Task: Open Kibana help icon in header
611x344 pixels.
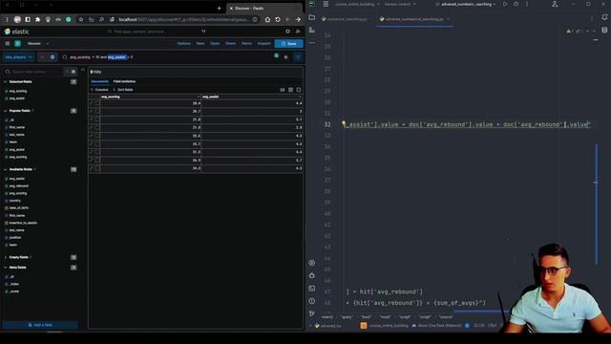Action: coord(287,32)
